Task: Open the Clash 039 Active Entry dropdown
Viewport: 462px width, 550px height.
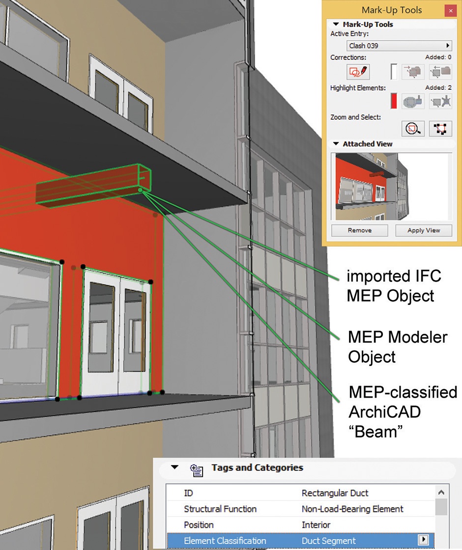Action: (399, 46)
